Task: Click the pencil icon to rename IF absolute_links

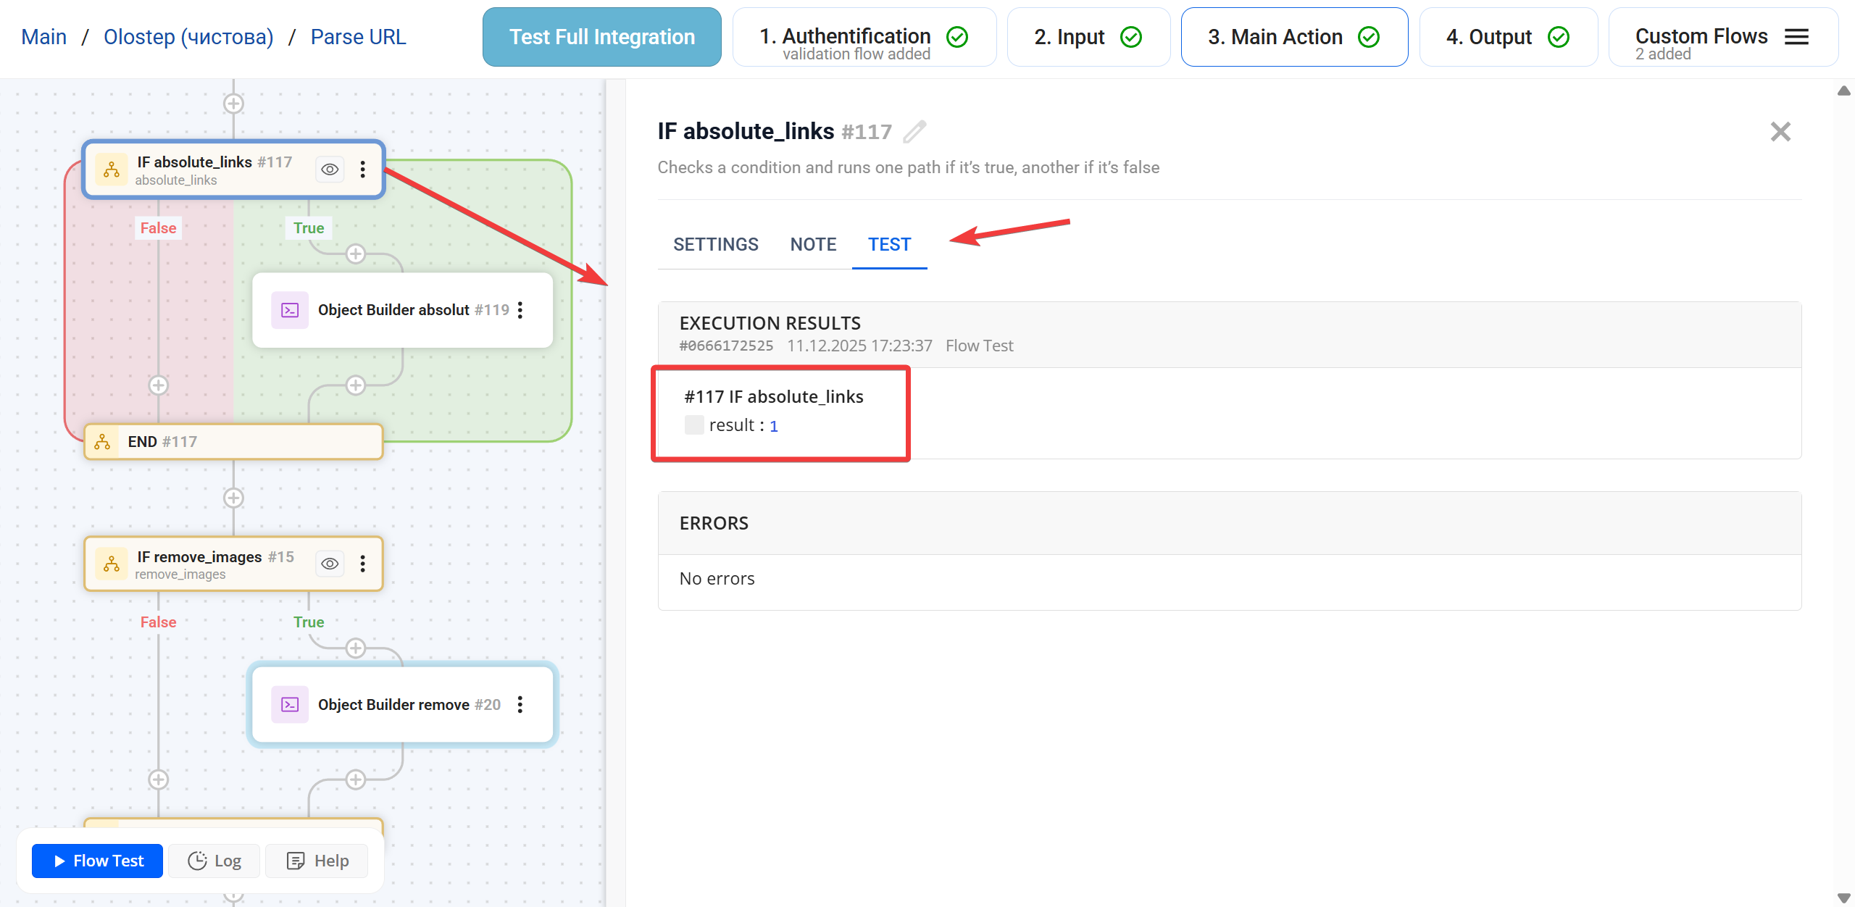Action: [914, 131]
